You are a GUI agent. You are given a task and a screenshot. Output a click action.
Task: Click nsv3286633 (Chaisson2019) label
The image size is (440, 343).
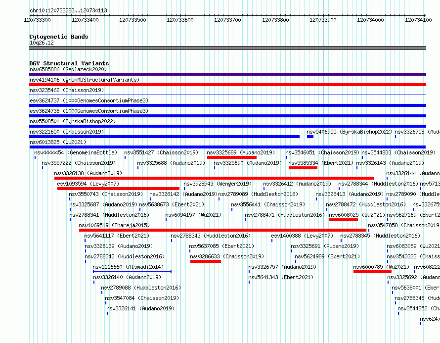(227, 256)
